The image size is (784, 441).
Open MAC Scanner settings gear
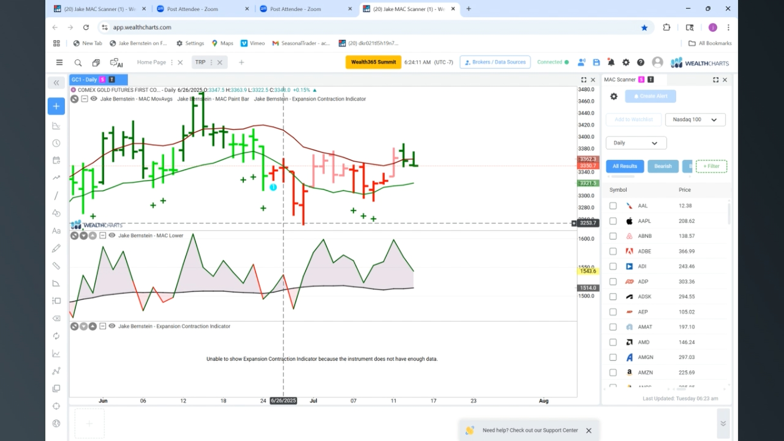(x=614, y=96)
